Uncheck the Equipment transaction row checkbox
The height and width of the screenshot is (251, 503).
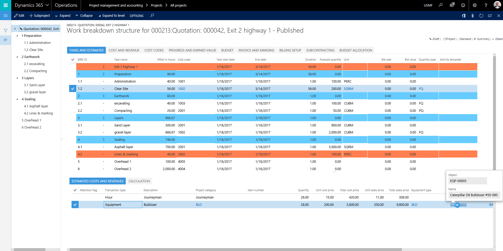75,205
